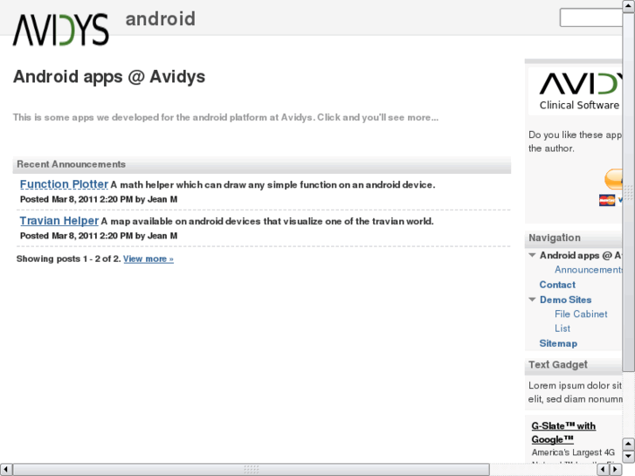Image resolution: width=635 pixels, height=476 pixels.
Task: Click the horizontal scrollbar thumb
Action: (251, 470)
